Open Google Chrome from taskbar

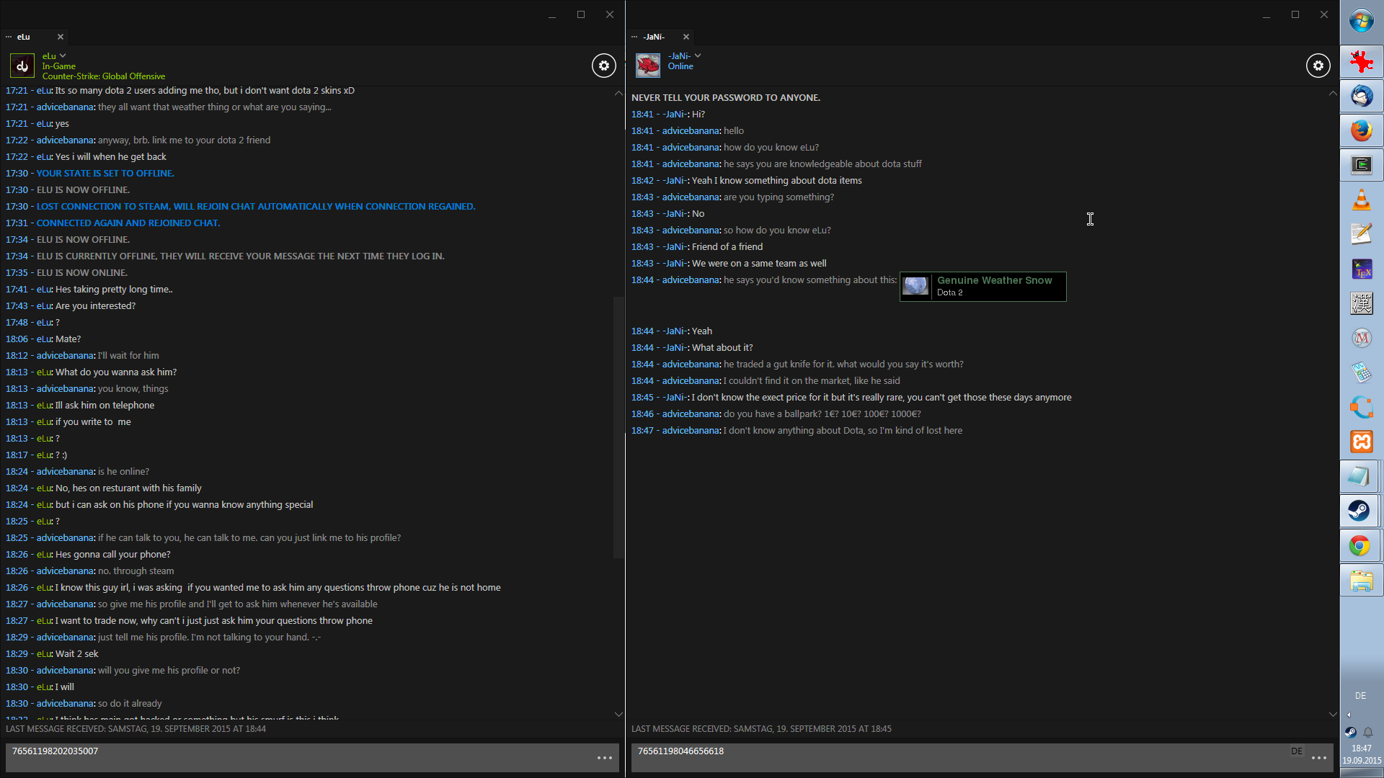pyautogui.click(x=1360, y=546)
